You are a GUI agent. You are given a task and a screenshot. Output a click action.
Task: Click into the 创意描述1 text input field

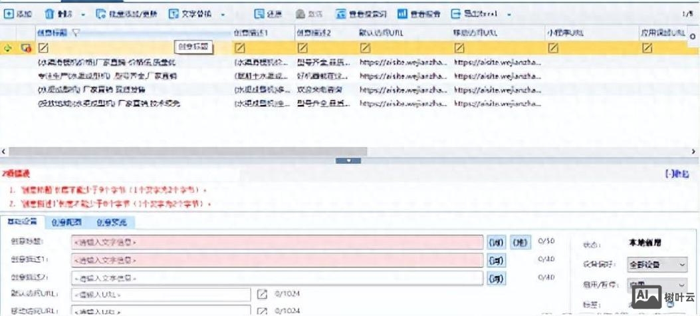[x=277, y=259]
